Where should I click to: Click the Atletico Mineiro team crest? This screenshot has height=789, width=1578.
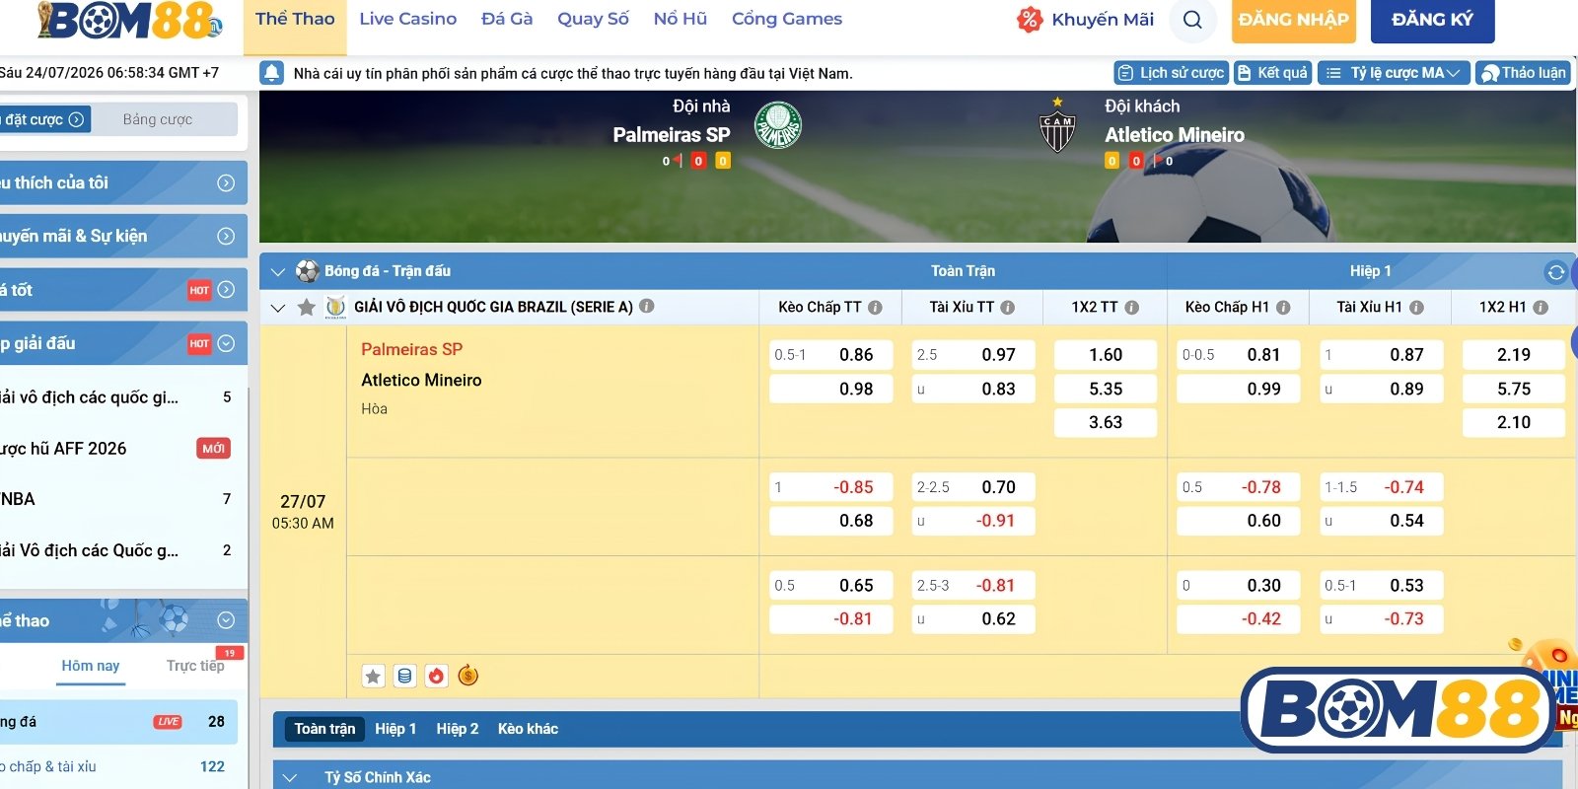[x=1057, y=128]
